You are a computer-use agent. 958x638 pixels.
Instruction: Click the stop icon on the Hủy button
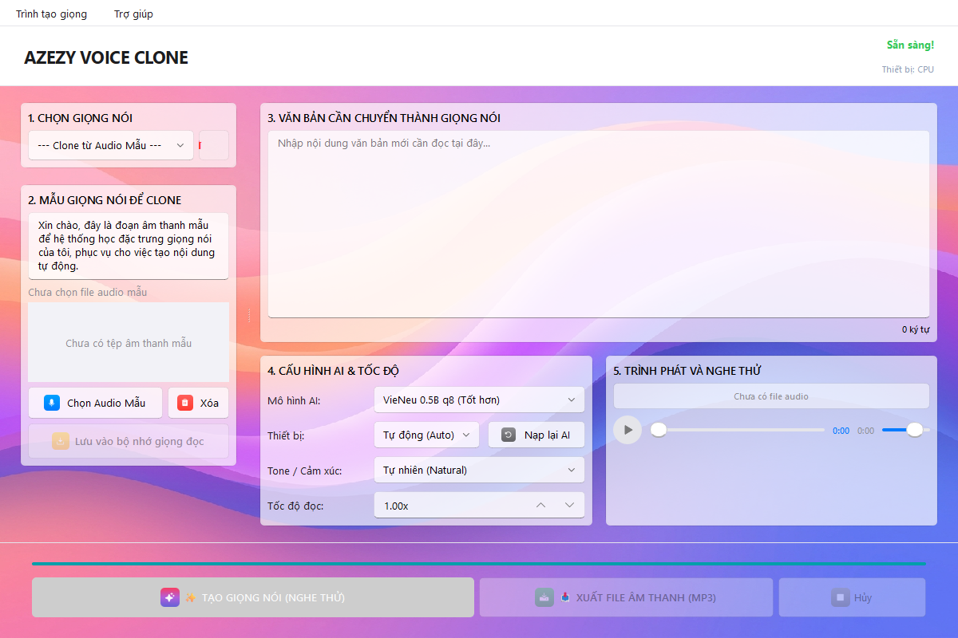(840, 597)
